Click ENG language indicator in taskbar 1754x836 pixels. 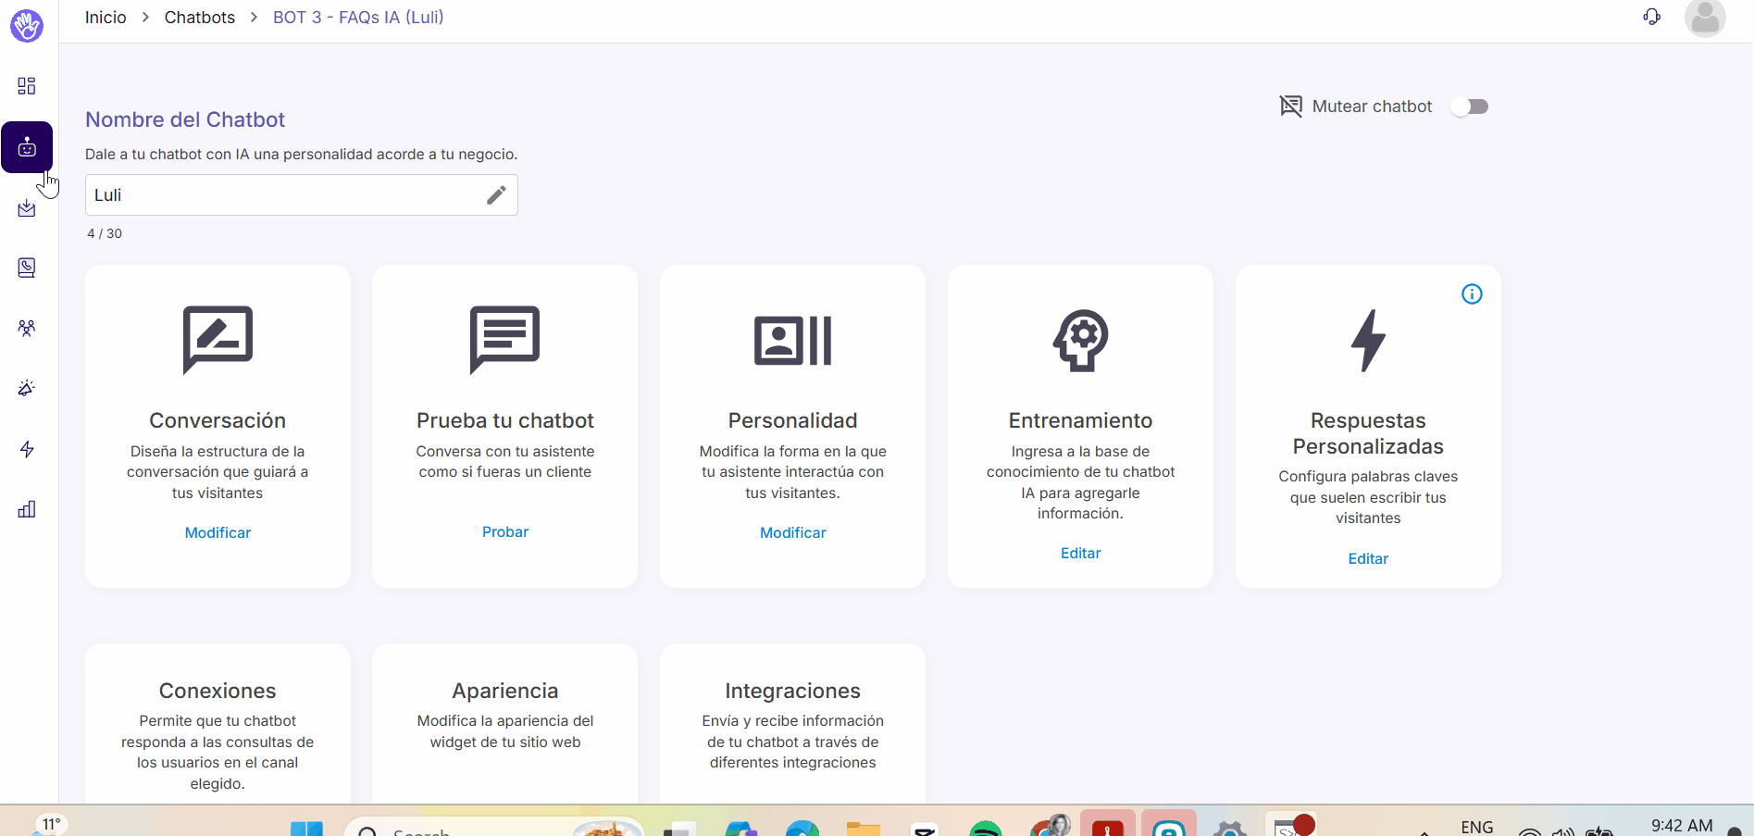click(1476, 827)
